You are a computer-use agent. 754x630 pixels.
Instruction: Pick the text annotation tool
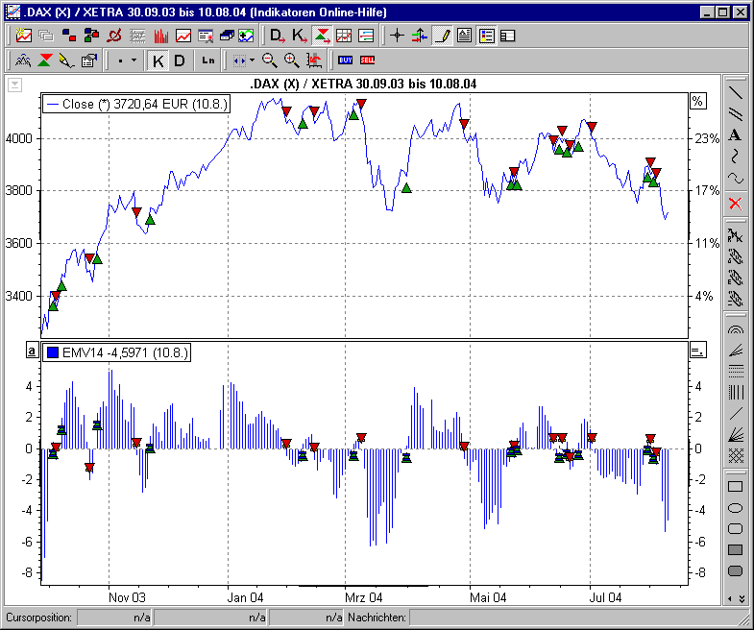[x=736, y=135]
